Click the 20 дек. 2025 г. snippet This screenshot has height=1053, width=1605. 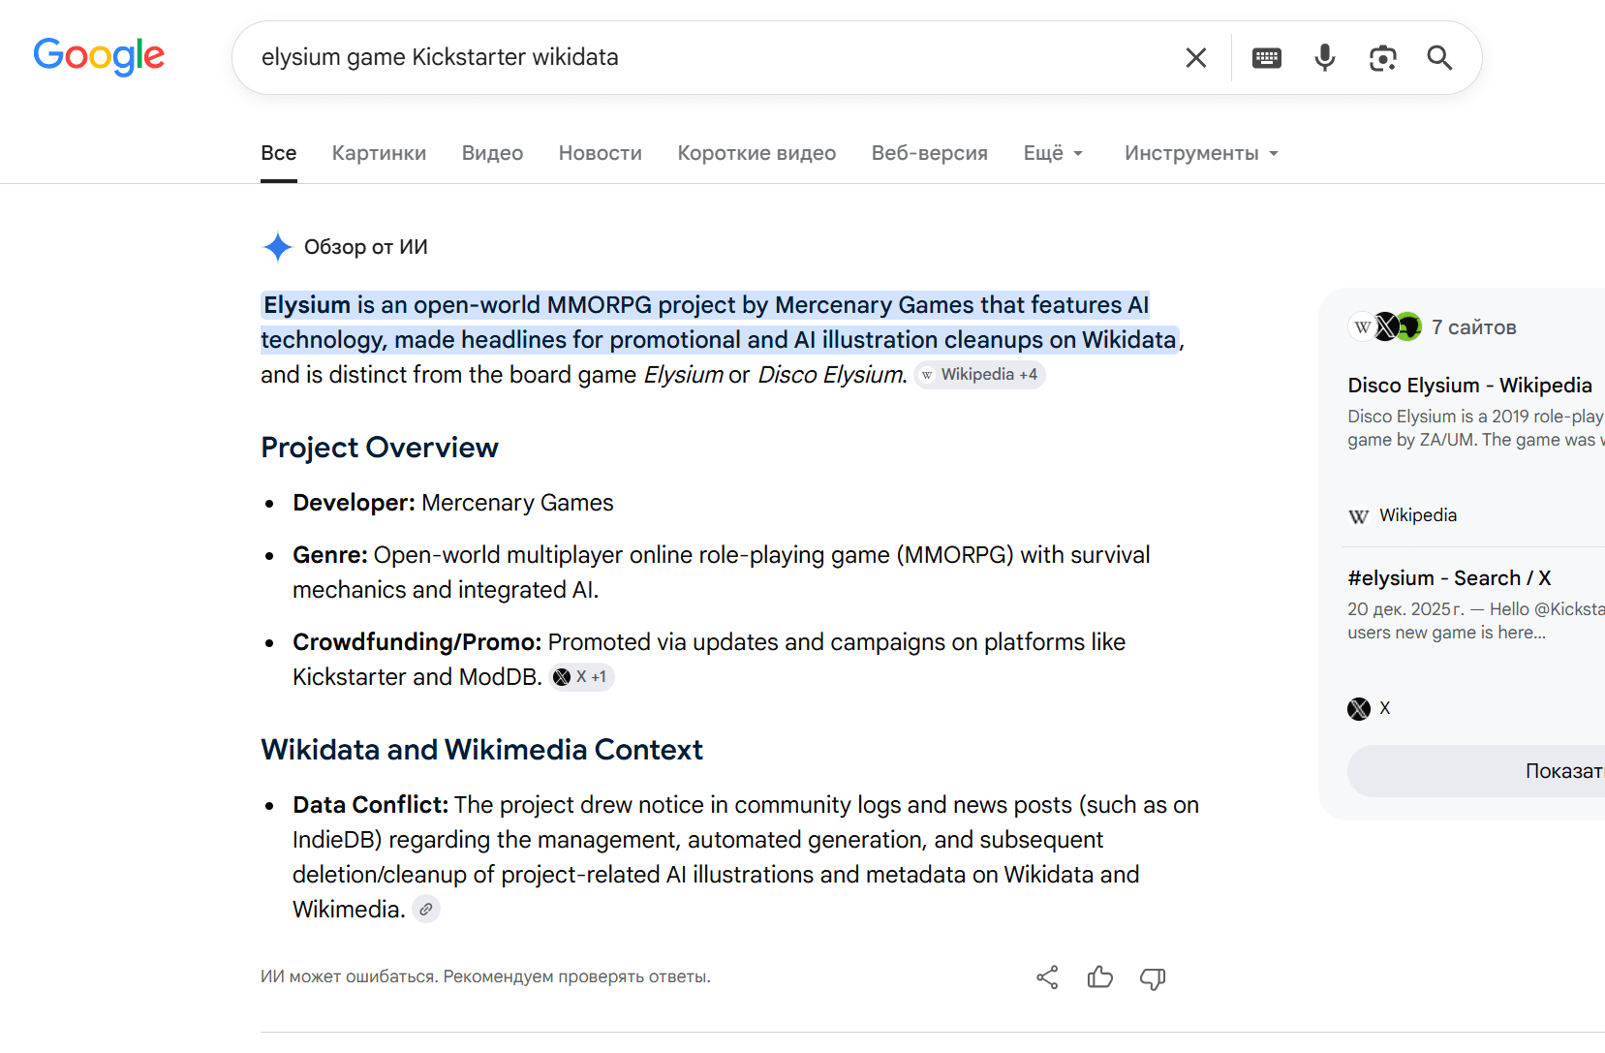[1476, 621]
